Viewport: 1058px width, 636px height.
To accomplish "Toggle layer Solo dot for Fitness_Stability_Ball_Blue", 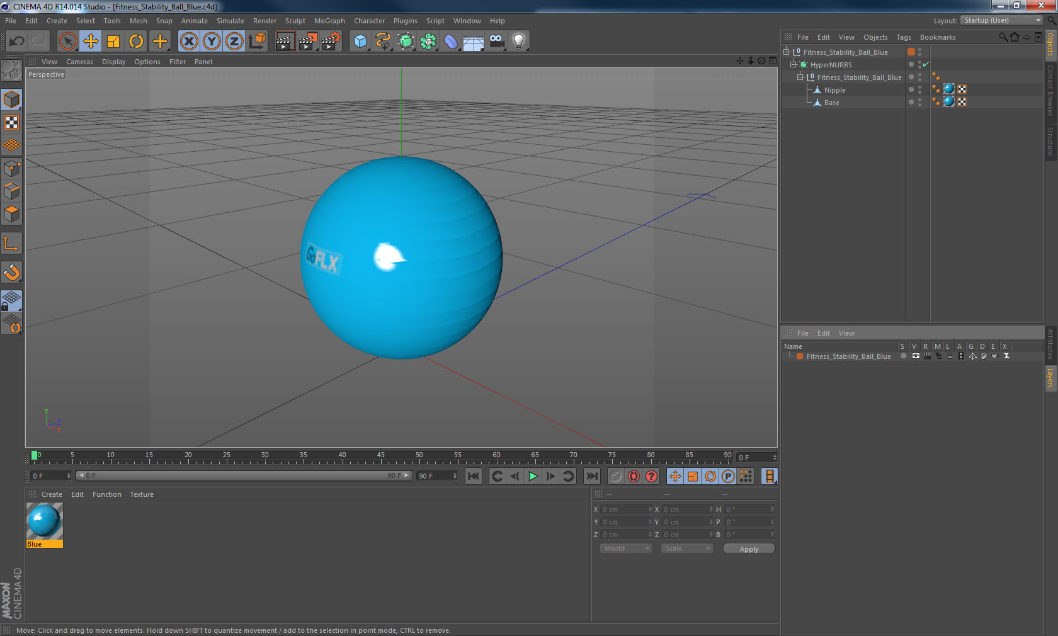I will (x=903, y=356).
